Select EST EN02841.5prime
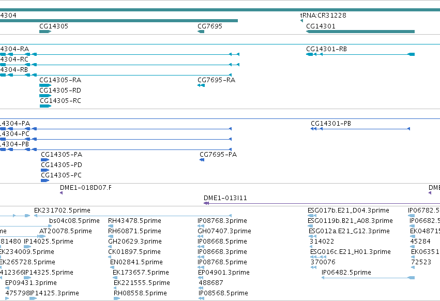440x301 pixels. click(136, 263)
